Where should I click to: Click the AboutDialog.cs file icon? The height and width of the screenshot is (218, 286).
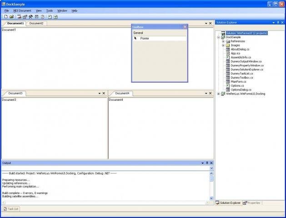pyautogui.click(x=228, y=50)
